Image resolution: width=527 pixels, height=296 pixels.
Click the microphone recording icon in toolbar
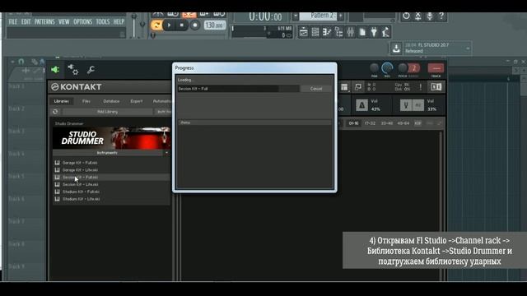(x=430, y=16)
